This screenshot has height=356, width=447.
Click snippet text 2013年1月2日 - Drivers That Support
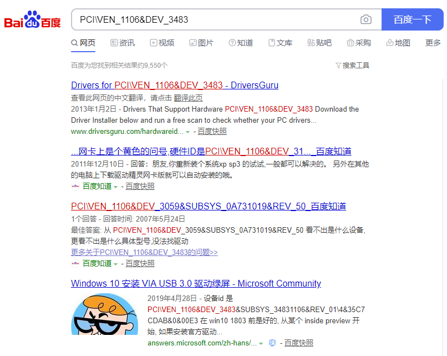pos(147,109)
